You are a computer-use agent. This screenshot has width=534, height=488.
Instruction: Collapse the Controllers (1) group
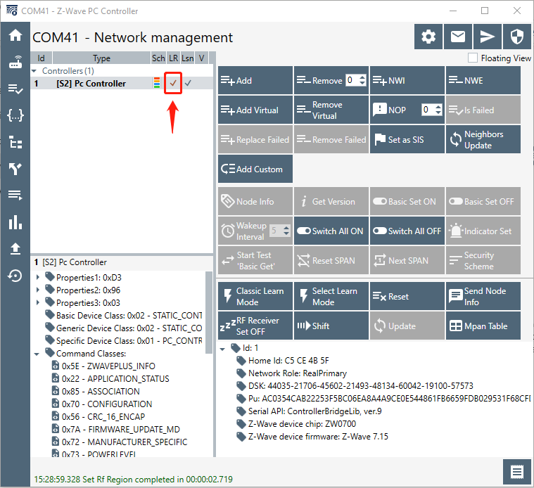34,71
